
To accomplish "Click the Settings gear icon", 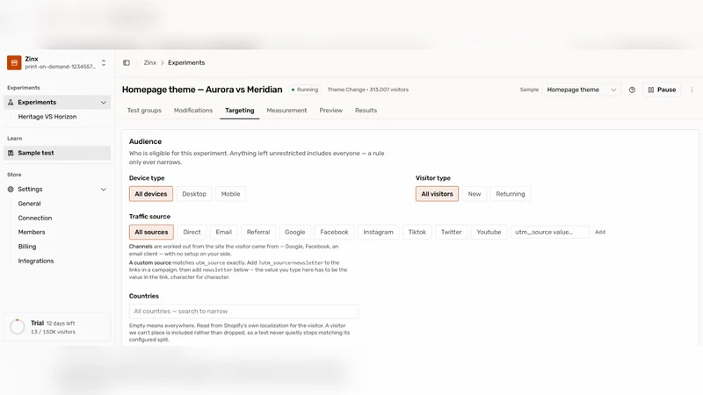I will (x=11, y=189).
